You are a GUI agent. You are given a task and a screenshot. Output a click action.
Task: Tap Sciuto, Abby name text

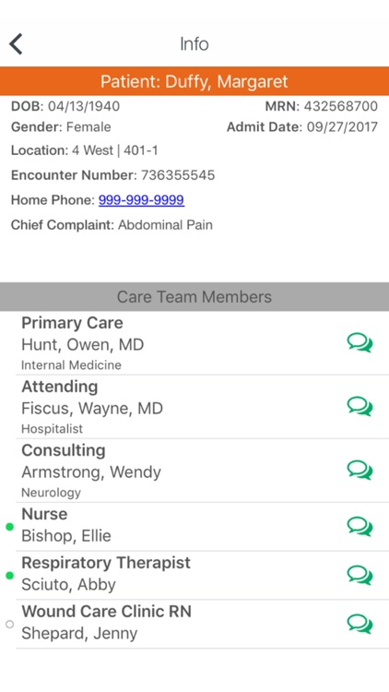[x=68, y=584]
